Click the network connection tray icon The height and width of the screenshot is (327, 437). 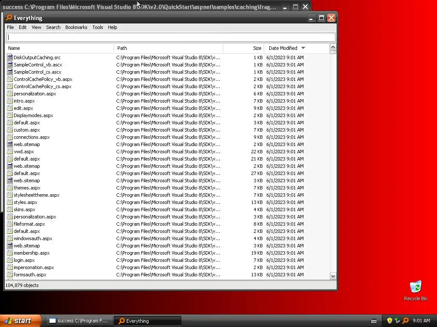397,321
